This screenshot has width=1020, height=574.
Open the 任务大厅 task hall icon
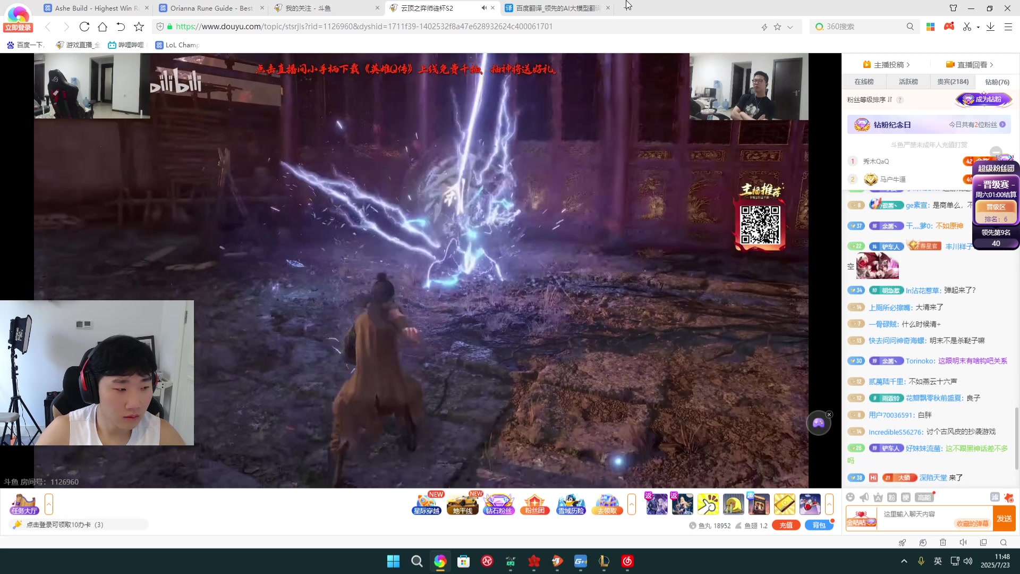[24, 504]
